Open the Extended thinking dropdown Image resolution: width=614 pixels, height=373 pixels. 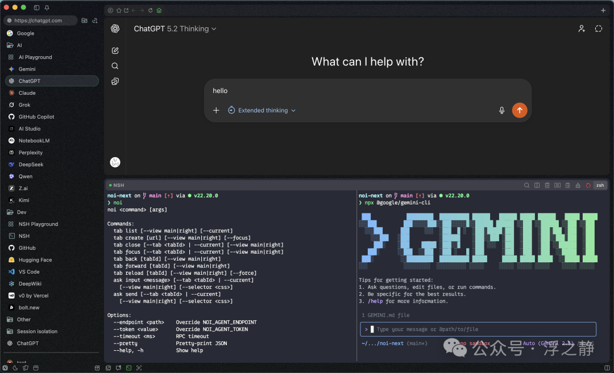point(262,110)
